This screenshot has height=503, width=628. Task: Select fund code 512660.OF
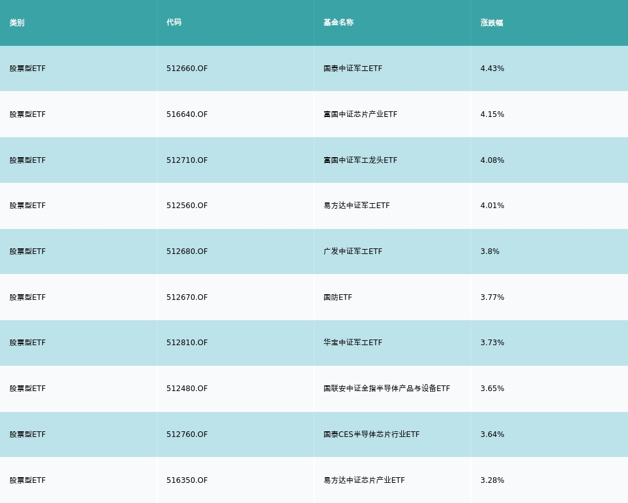(x=187, y=69)
